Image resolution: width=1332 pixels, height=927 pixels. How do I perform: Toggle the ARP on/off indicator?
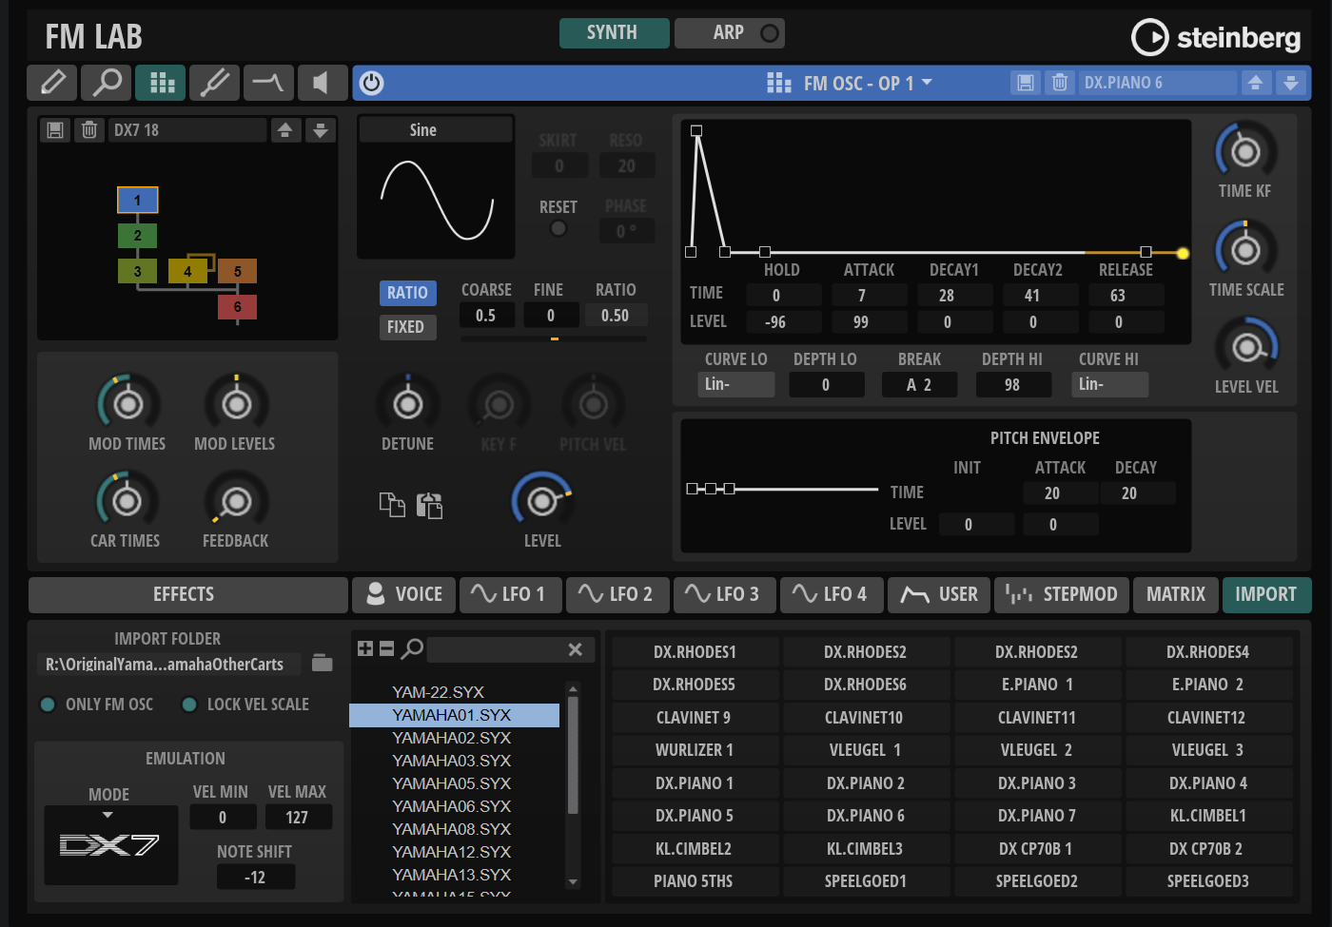point(770,33)
